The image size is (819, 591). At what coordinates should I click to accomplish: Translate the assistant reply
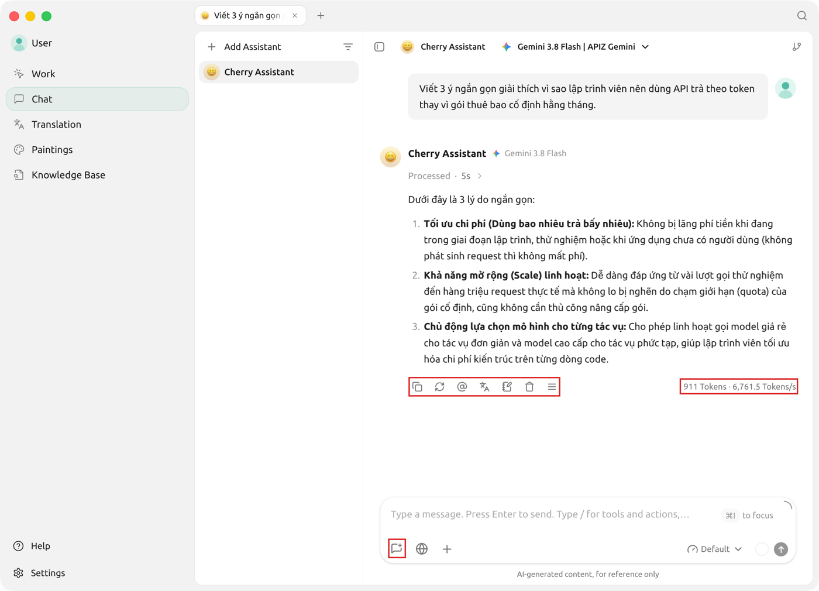484,387
